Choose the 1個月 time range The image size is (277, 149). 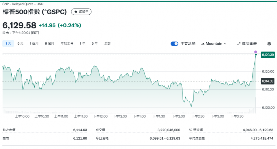34,43
